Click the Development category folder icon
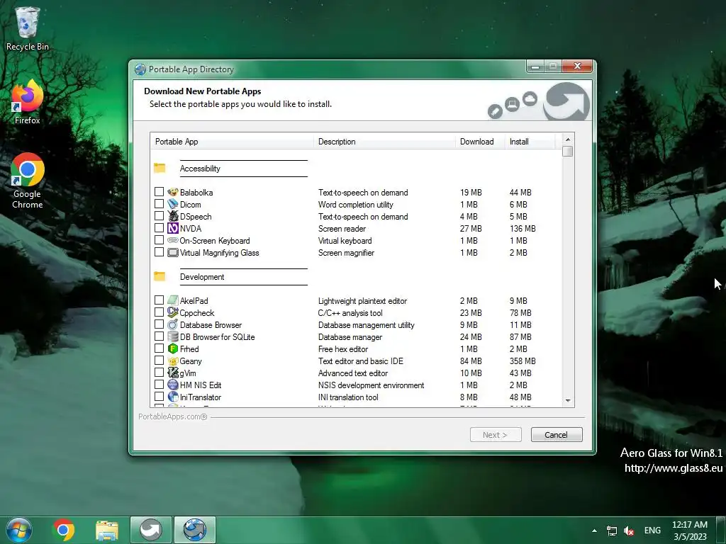 click(160, 276)
